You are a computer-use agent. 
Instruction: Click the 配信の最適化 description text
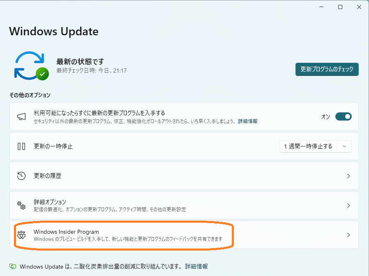click(110, 209)
